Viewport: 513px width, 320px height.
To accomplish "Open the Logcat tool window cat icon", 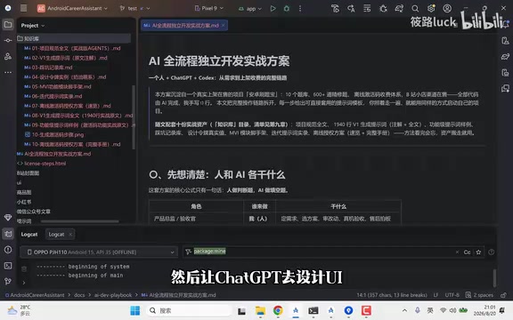I will pyautogui.click(x=8, y=234).
